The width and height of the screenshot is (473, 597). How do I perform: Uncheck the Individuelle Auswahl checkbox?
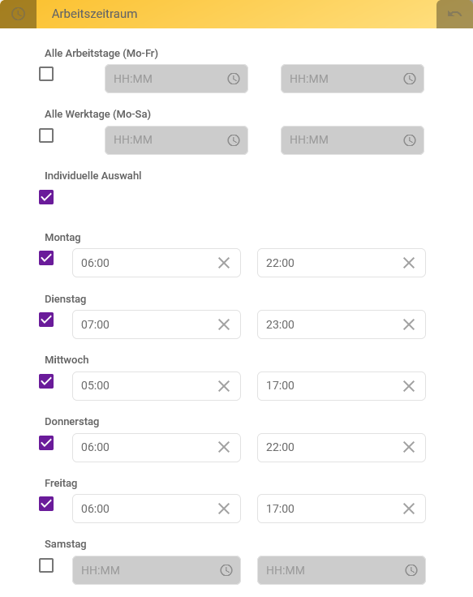pyautogui.click(x=46, y=197)
